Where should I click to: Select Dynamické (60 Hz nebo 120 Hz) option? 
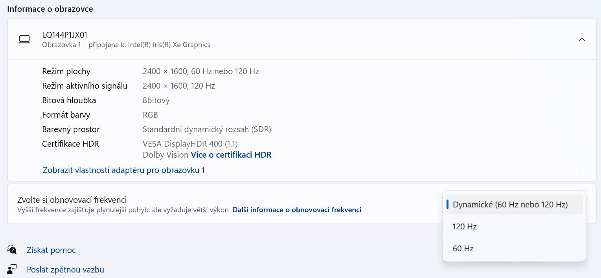point(514,204)
